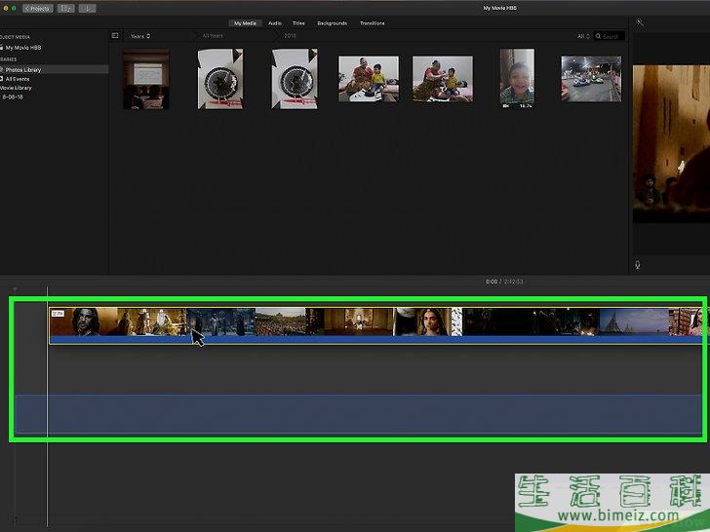Click the voiceover microphone icon

[x=638, y=265]
